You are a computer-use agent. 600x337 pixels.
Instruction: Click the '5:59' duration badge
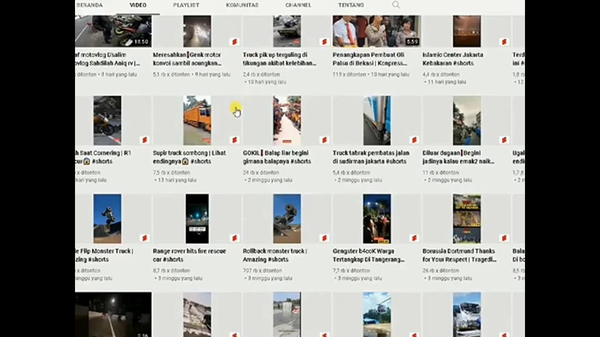coord(412,42)
